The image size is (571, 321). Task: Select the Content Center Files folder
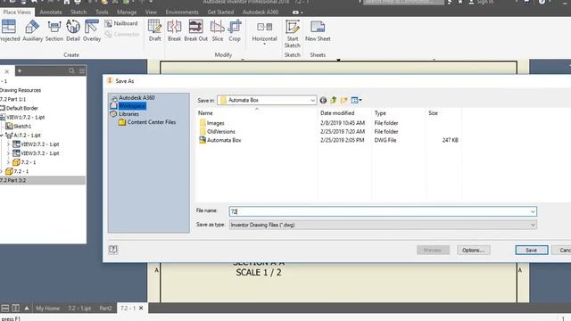click(x=147, y=122)
